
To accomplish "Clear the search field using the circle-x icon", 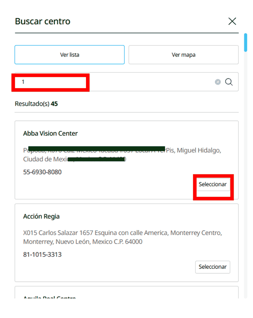I will (x=218, y=82).
